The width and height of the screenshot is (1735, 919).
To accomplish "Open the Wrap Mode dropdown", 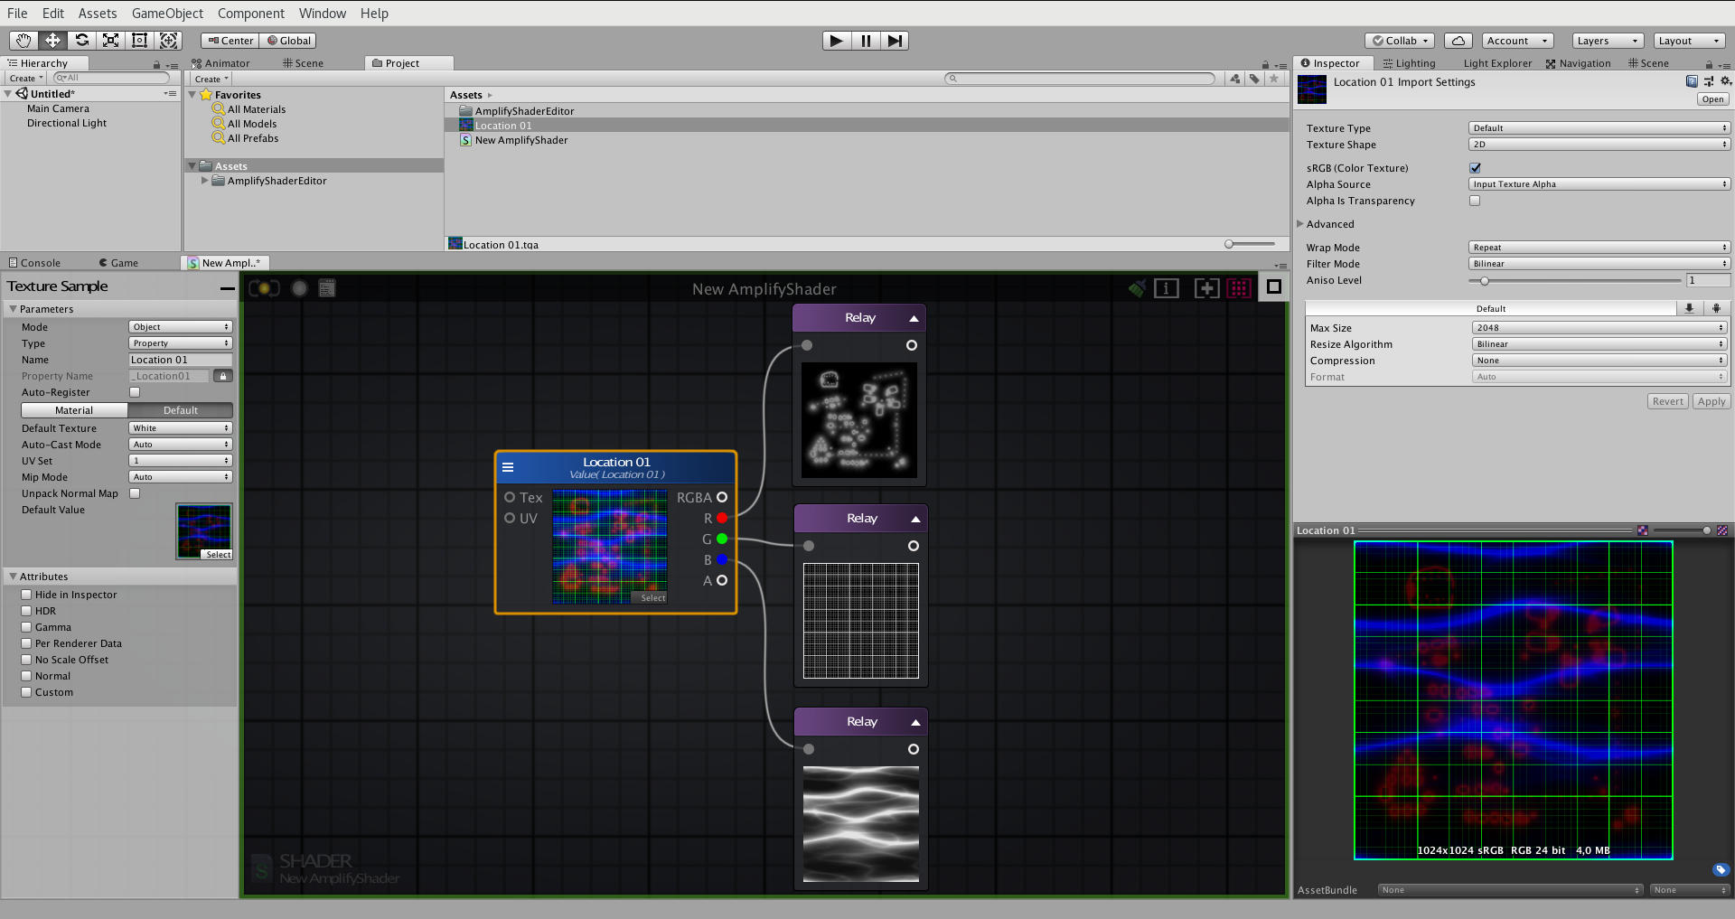I will (x=1599, y=248).
